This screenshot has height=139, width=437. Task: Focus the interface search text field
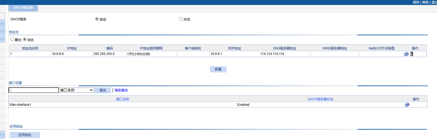(35, 90)
